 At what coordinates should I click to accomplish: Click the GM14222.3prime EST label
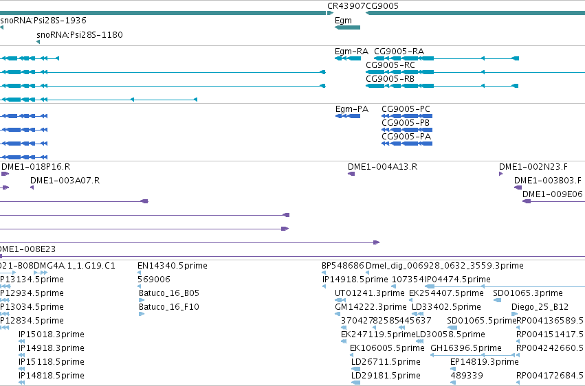coord(371,306)
